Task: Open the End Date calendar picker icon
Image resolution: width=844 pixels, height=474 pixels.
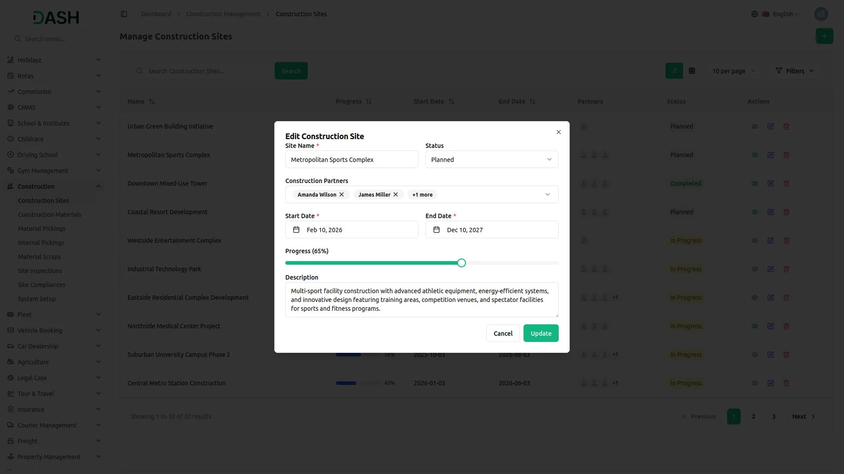Action: point(437,230)
